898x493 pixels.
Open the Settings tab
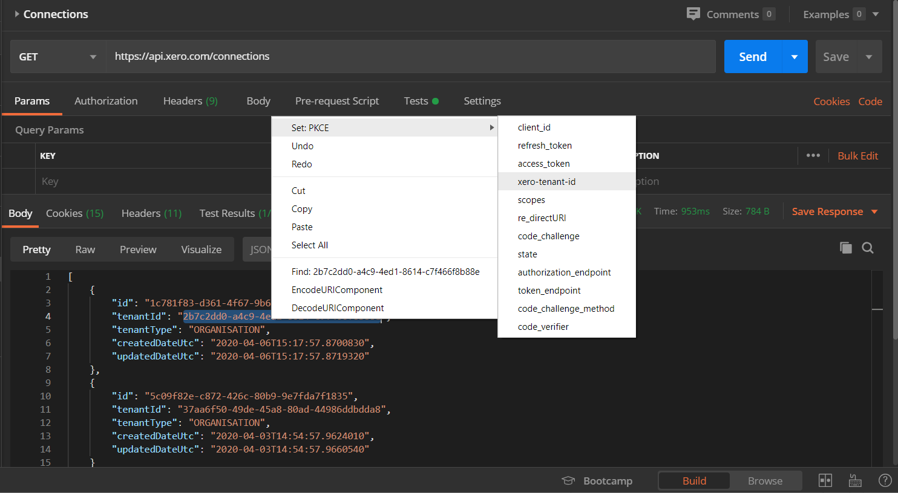point(482,101)
